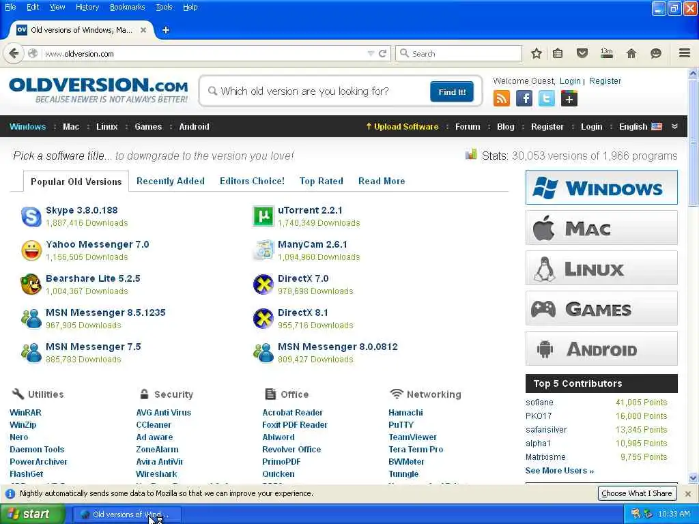Open a new tab with plus button
Screen dimensions: 699x524
(x=165, y=30)
